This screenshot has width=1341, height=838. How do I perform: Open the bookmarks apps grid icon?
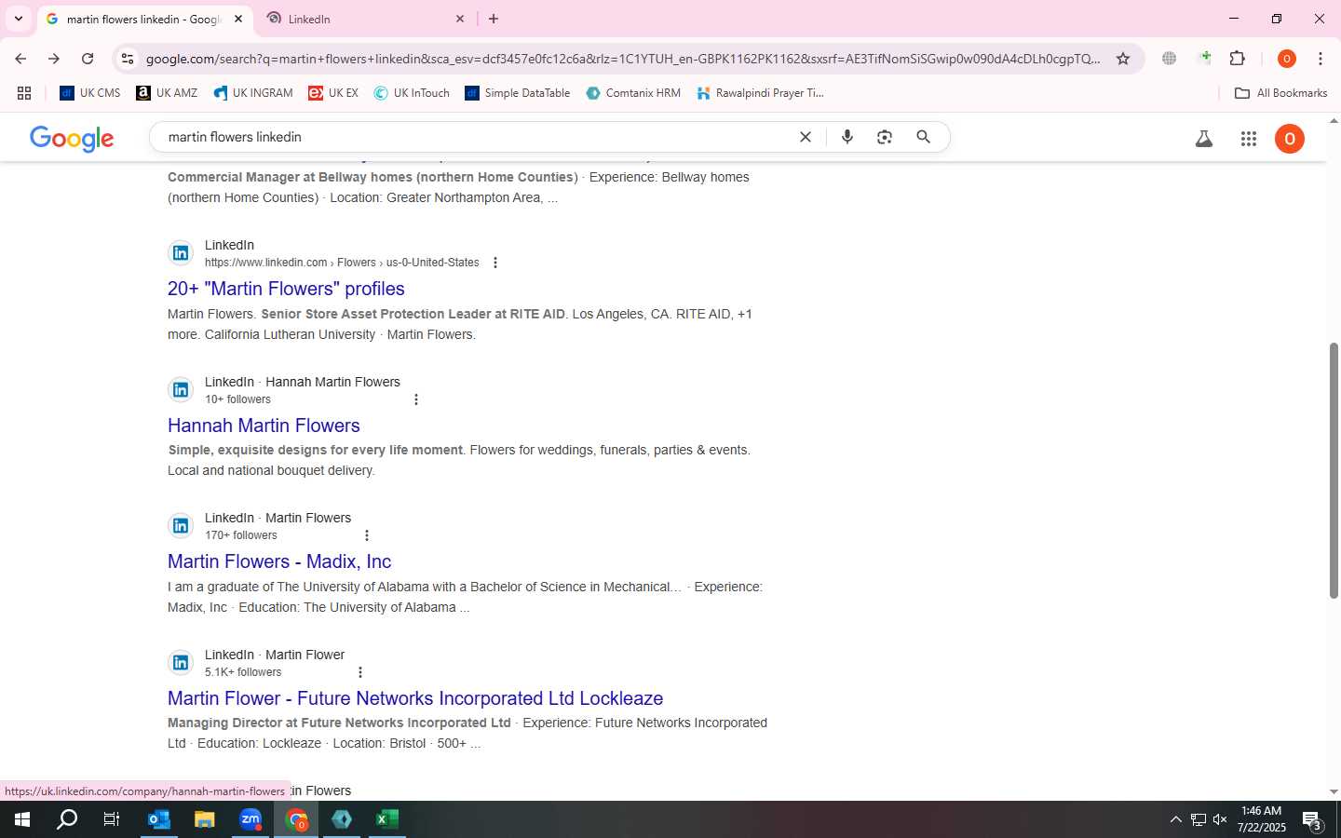24,93
